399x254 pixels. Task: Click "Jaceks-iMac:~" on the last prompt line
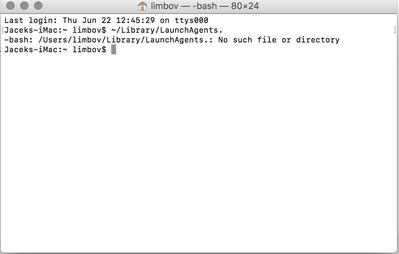(x=36, y=50)
